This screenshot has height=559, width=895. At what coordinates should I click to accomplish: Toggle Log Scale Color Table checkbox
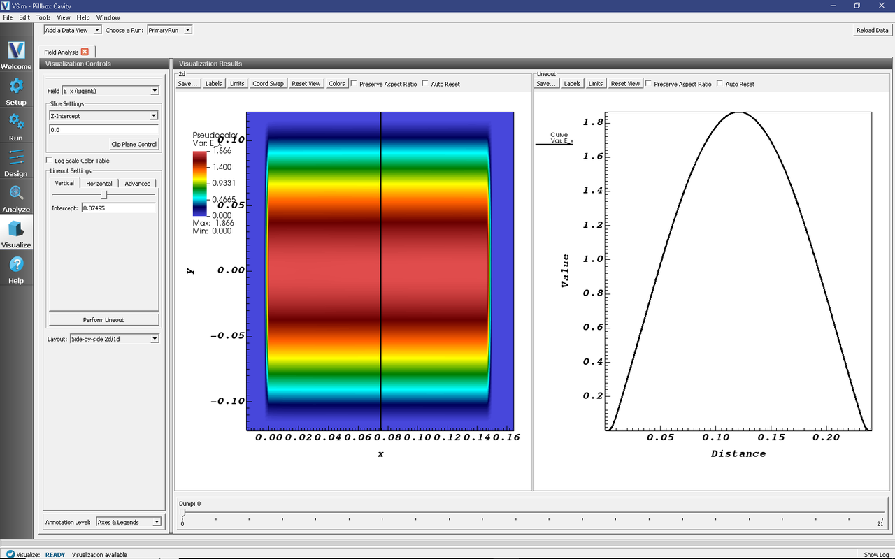point(50,161)
